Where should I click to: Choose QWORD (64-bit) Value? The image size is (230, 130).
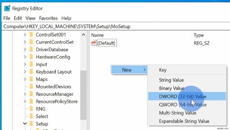point(187,105)
